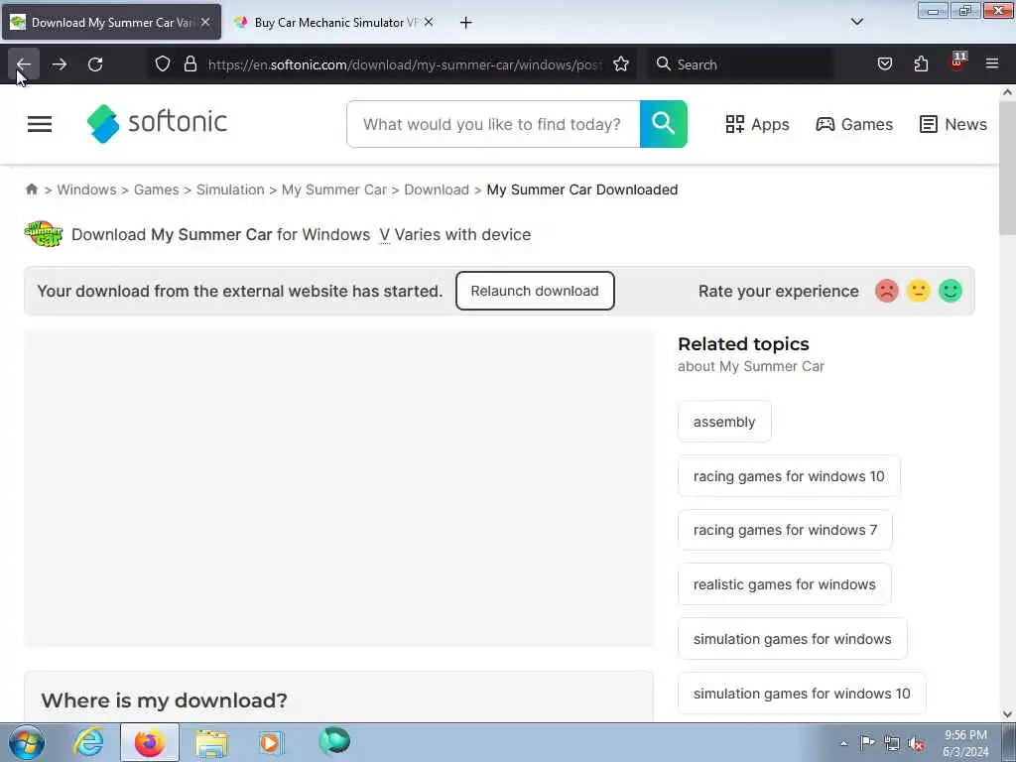Open the Windows Start orb
The image size is (1016, 762).
click(x=27, y=742)
